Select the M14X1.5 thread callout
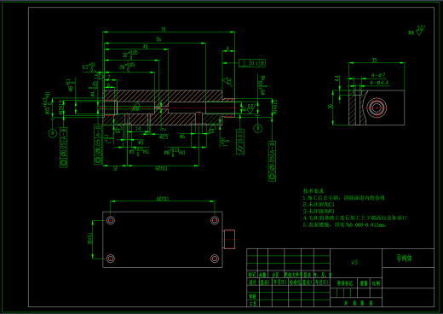The height and width of the screenshot is (314, 443). tap(275, 107)
